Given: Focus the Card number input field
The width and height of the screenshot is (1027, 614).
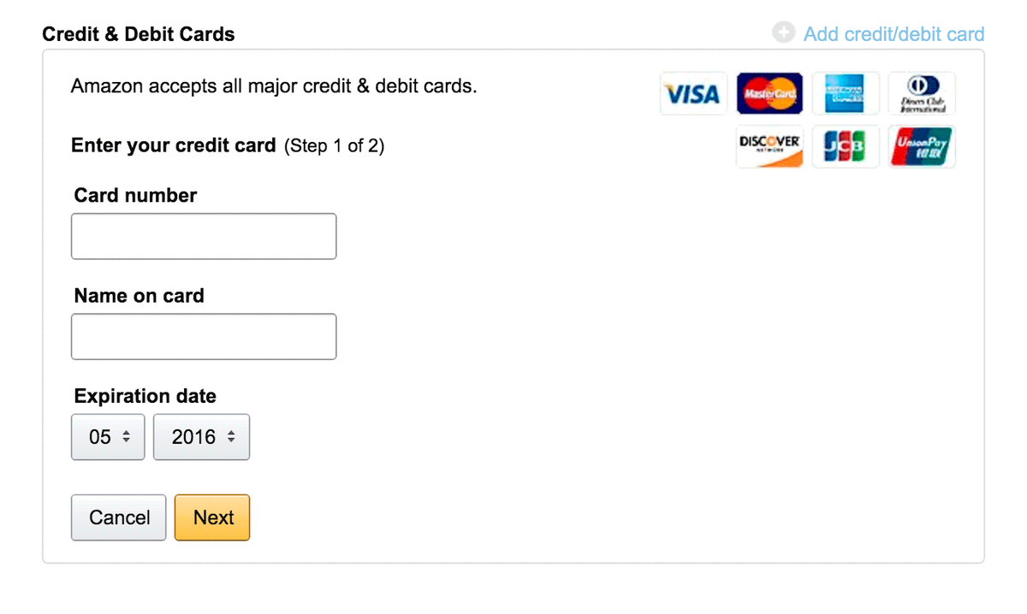Looking at the screenshot, I should click(204, 236).
